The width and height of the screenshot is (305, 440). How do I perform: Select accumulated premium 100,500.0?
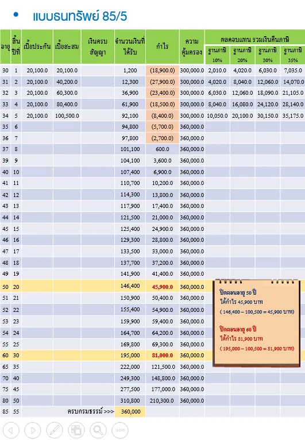point(67,115)
